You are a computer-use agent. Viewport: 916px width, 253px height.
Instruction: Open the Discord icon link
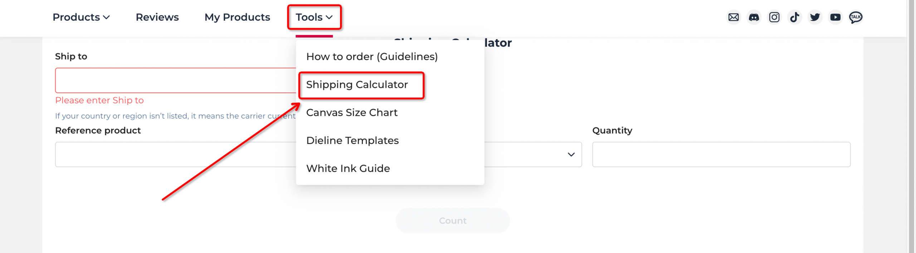(x=754, y=17)
